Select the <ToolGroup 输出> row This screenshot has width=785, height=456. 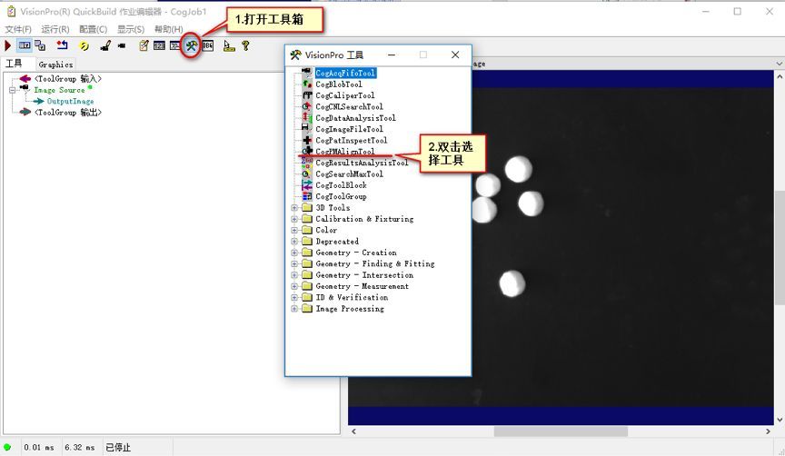68,113
